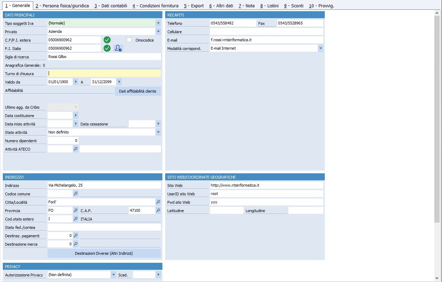Toggle the Omocodice checkbox
Image resolution: width=442 pixels, height=282 pixels.
pos(129,40)
